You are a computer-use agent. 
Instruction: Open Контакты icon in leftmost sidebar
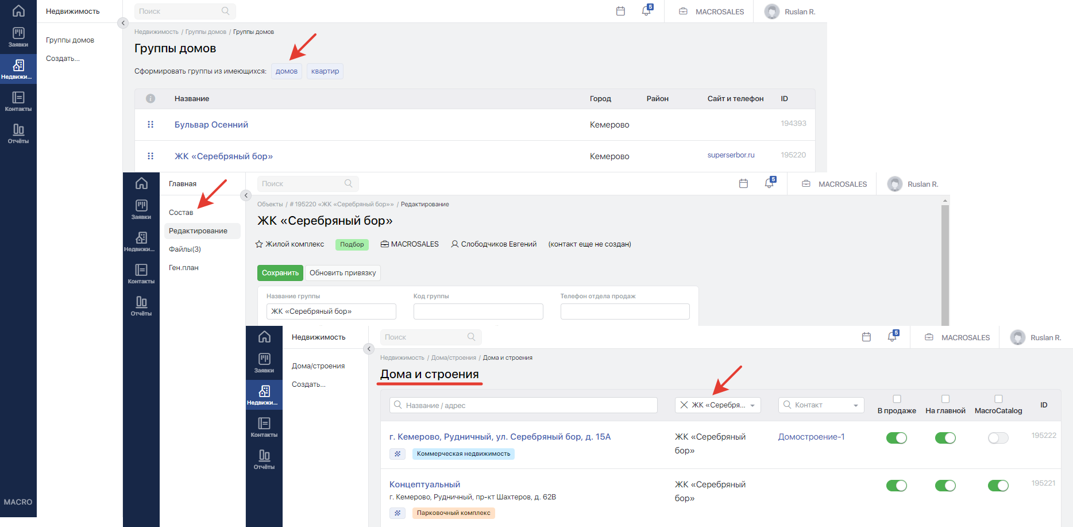click(x=18, y=102)
